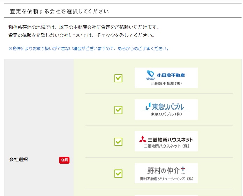Toggle the 野村不動産ソリューションズ checkbox
This screenshot has height=196, width=243.
pyautogui.click(x=118, y=174)
